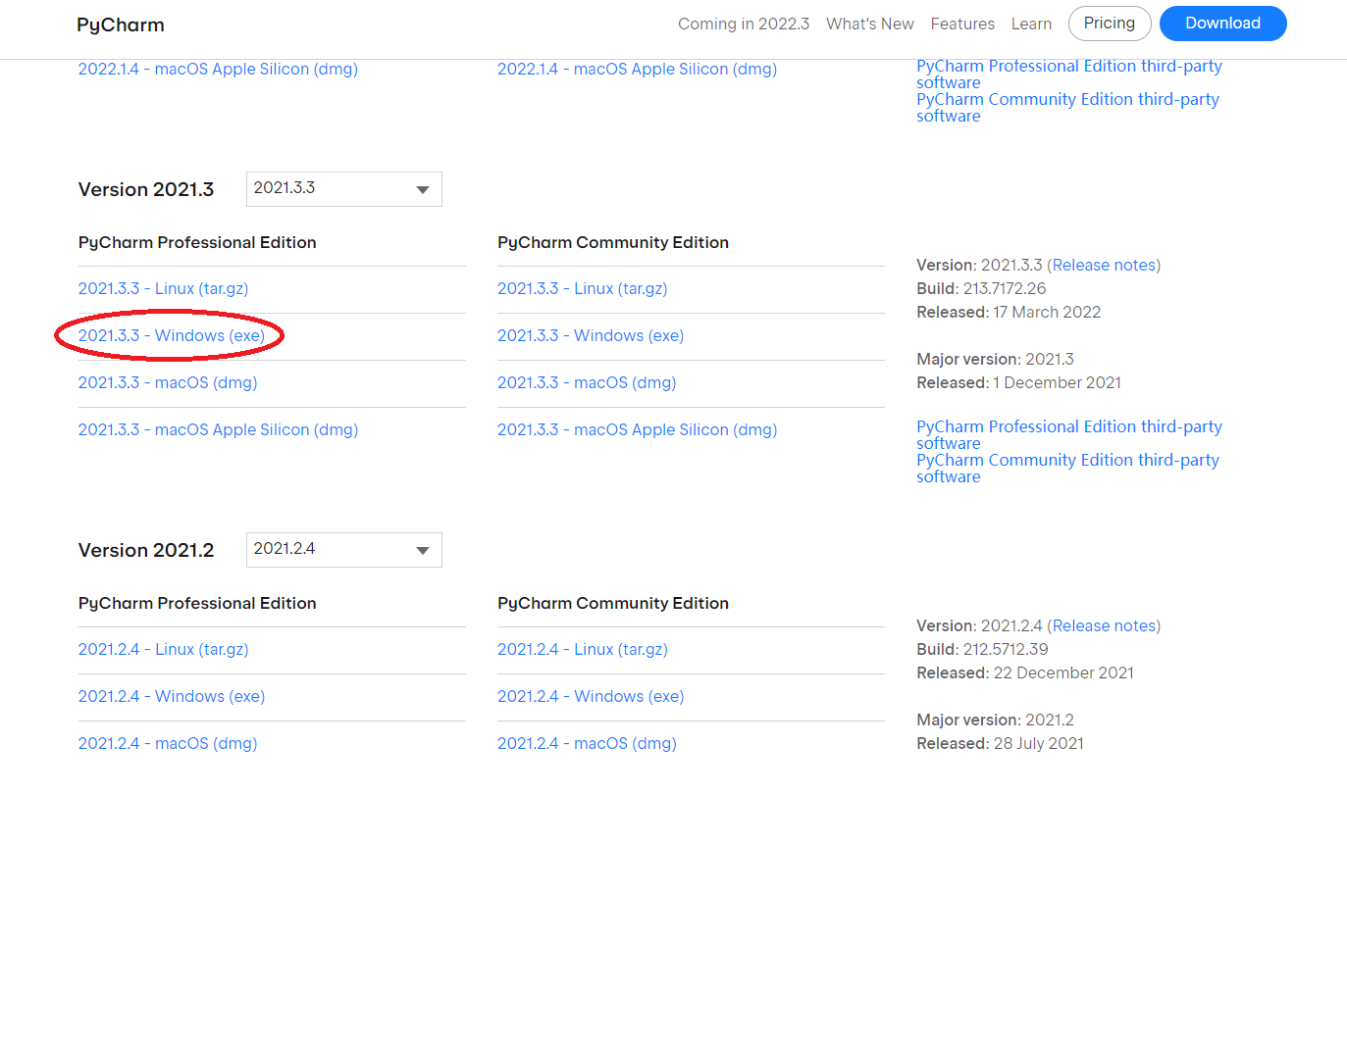Click PyCharm Community Edition heading under Version 2021.2
The image size is (1347, 1045).
(613, 603)
